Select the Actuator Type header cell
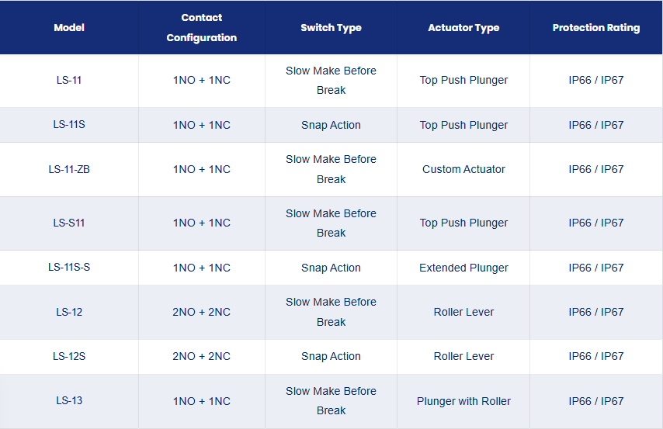Image resolution: width=663 pixels, height=429 pixels. (x=463, y=27)
